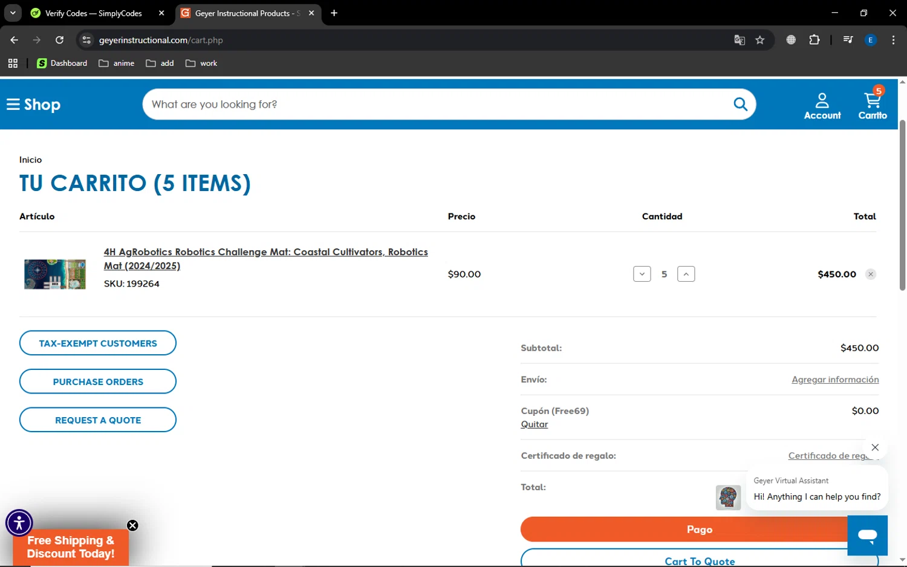Open the globe extension icon
The width and height of the screenshot is (907, 567).
tap(791, 40)
